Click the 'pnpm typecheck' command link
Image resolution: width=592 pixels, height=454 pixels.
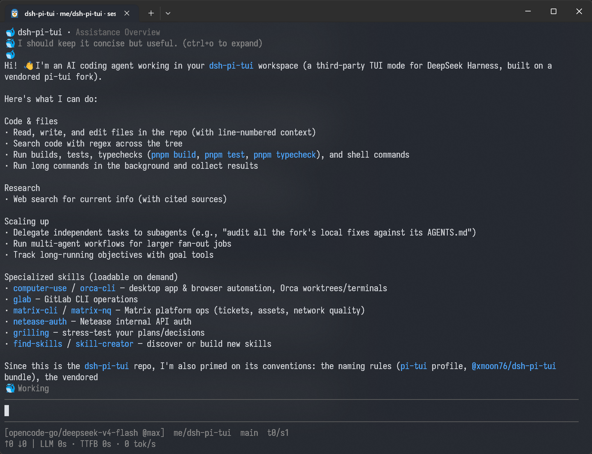coord(285,155)
